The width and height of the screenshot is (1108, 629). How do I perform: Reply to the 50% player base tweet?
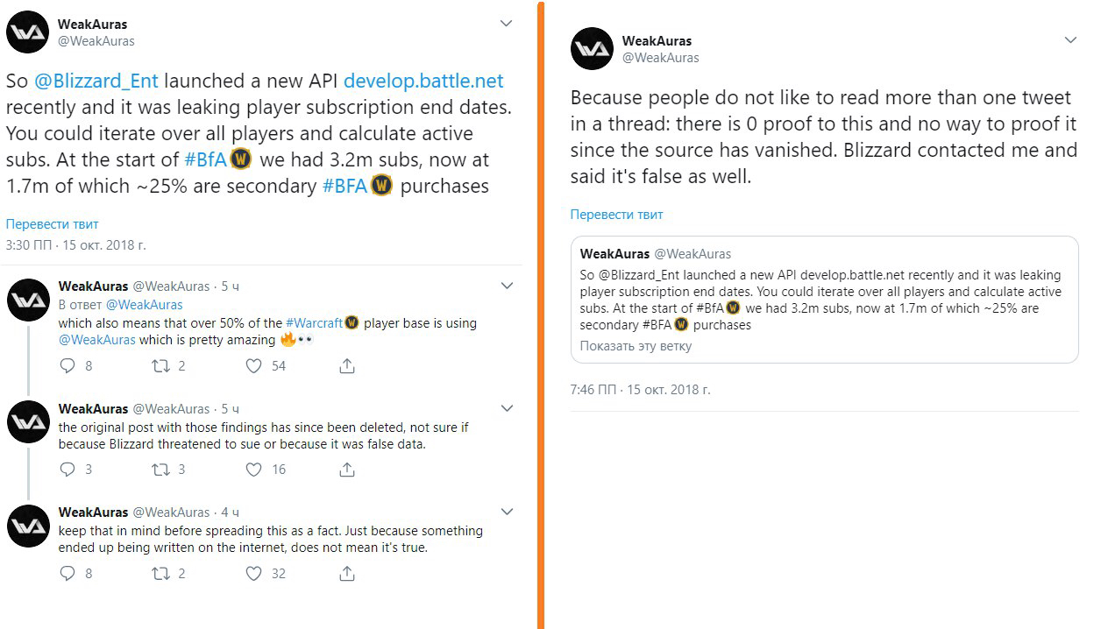pos(67,366)
